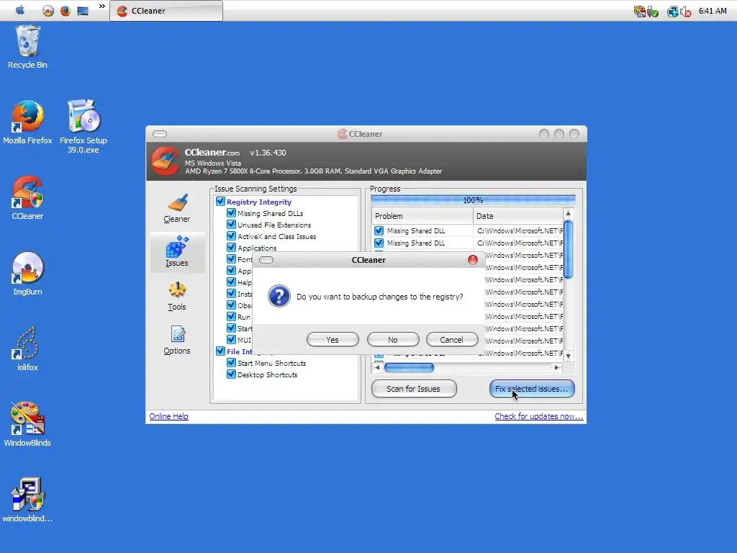Toggle Start Menu Shortcuts checkbox
This screenshot has width=737, height=553.
click(x=231, y=363)
